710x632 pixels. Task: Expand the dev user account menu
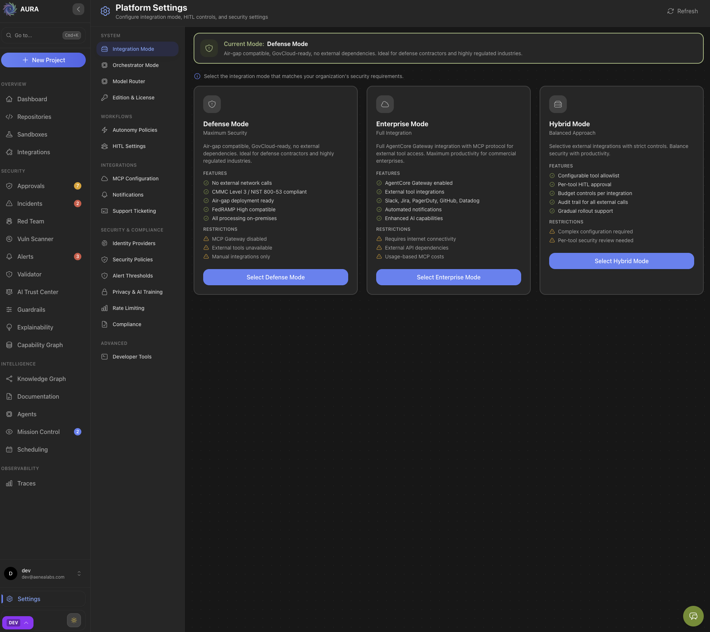tap(43, 573)
